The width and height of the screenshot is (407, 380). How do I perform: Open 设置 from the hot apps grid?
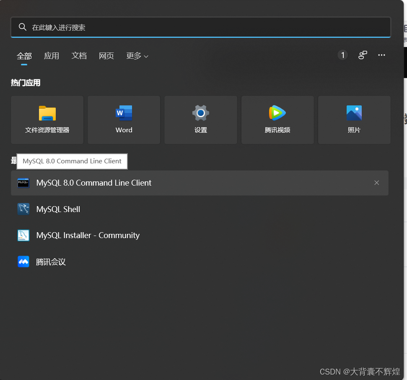pos(200,120)
